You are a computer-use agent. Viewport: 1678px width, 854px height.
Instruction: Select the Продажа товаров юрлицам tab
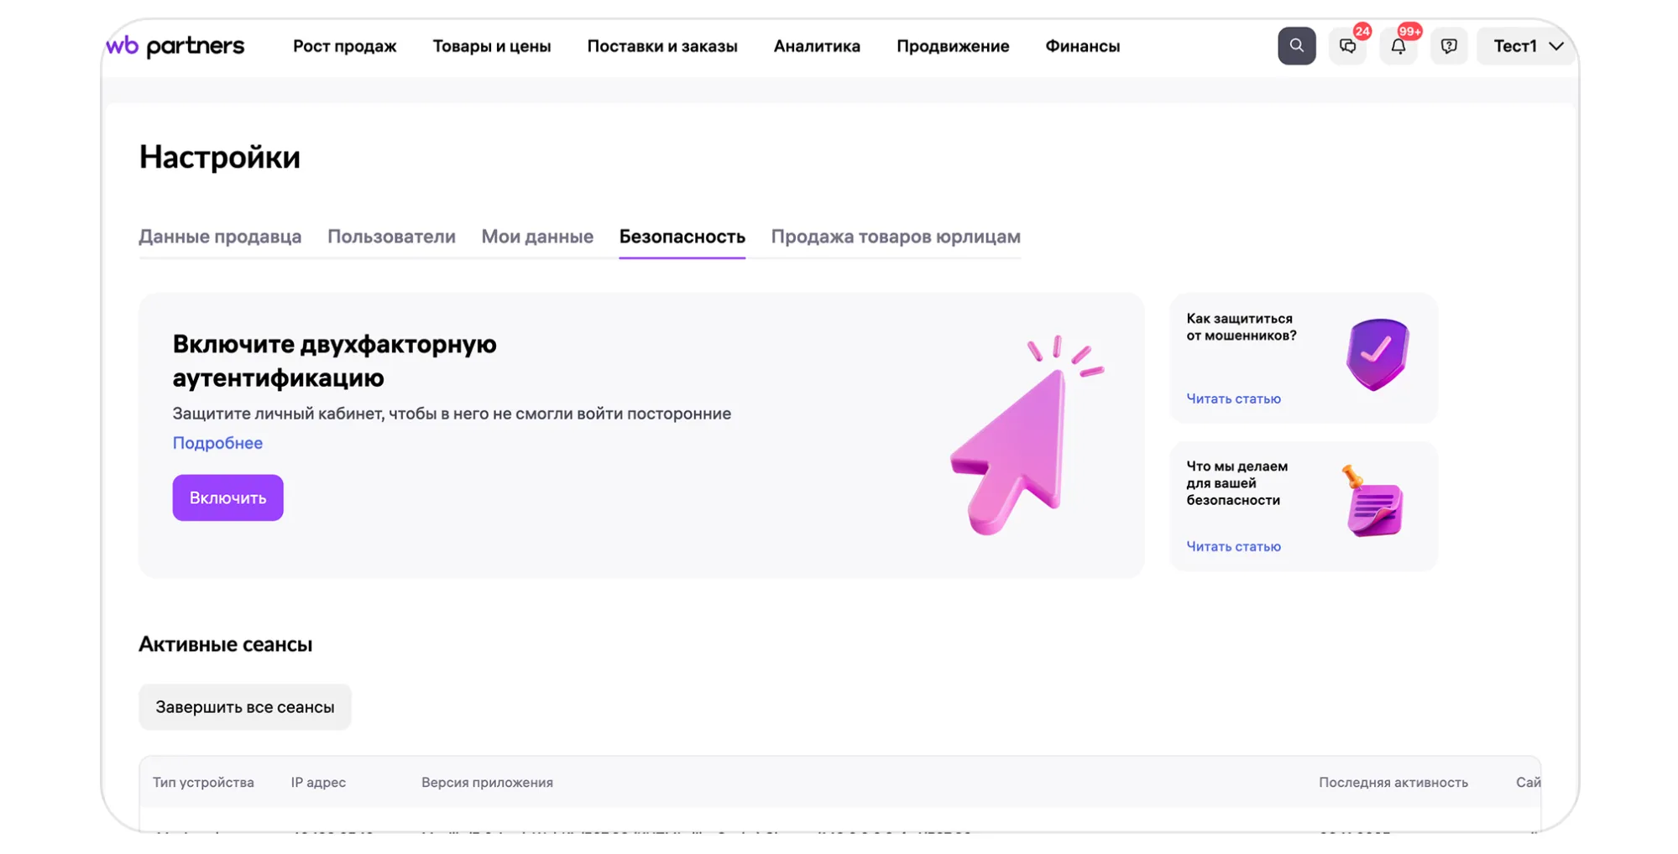click(x=895, y=237)
